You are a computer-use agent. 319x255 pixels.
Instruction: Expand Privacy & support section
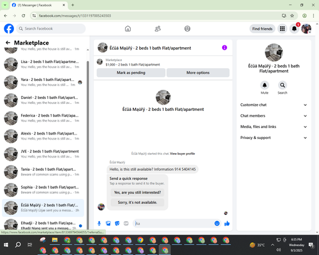click(x=274, y=138)
